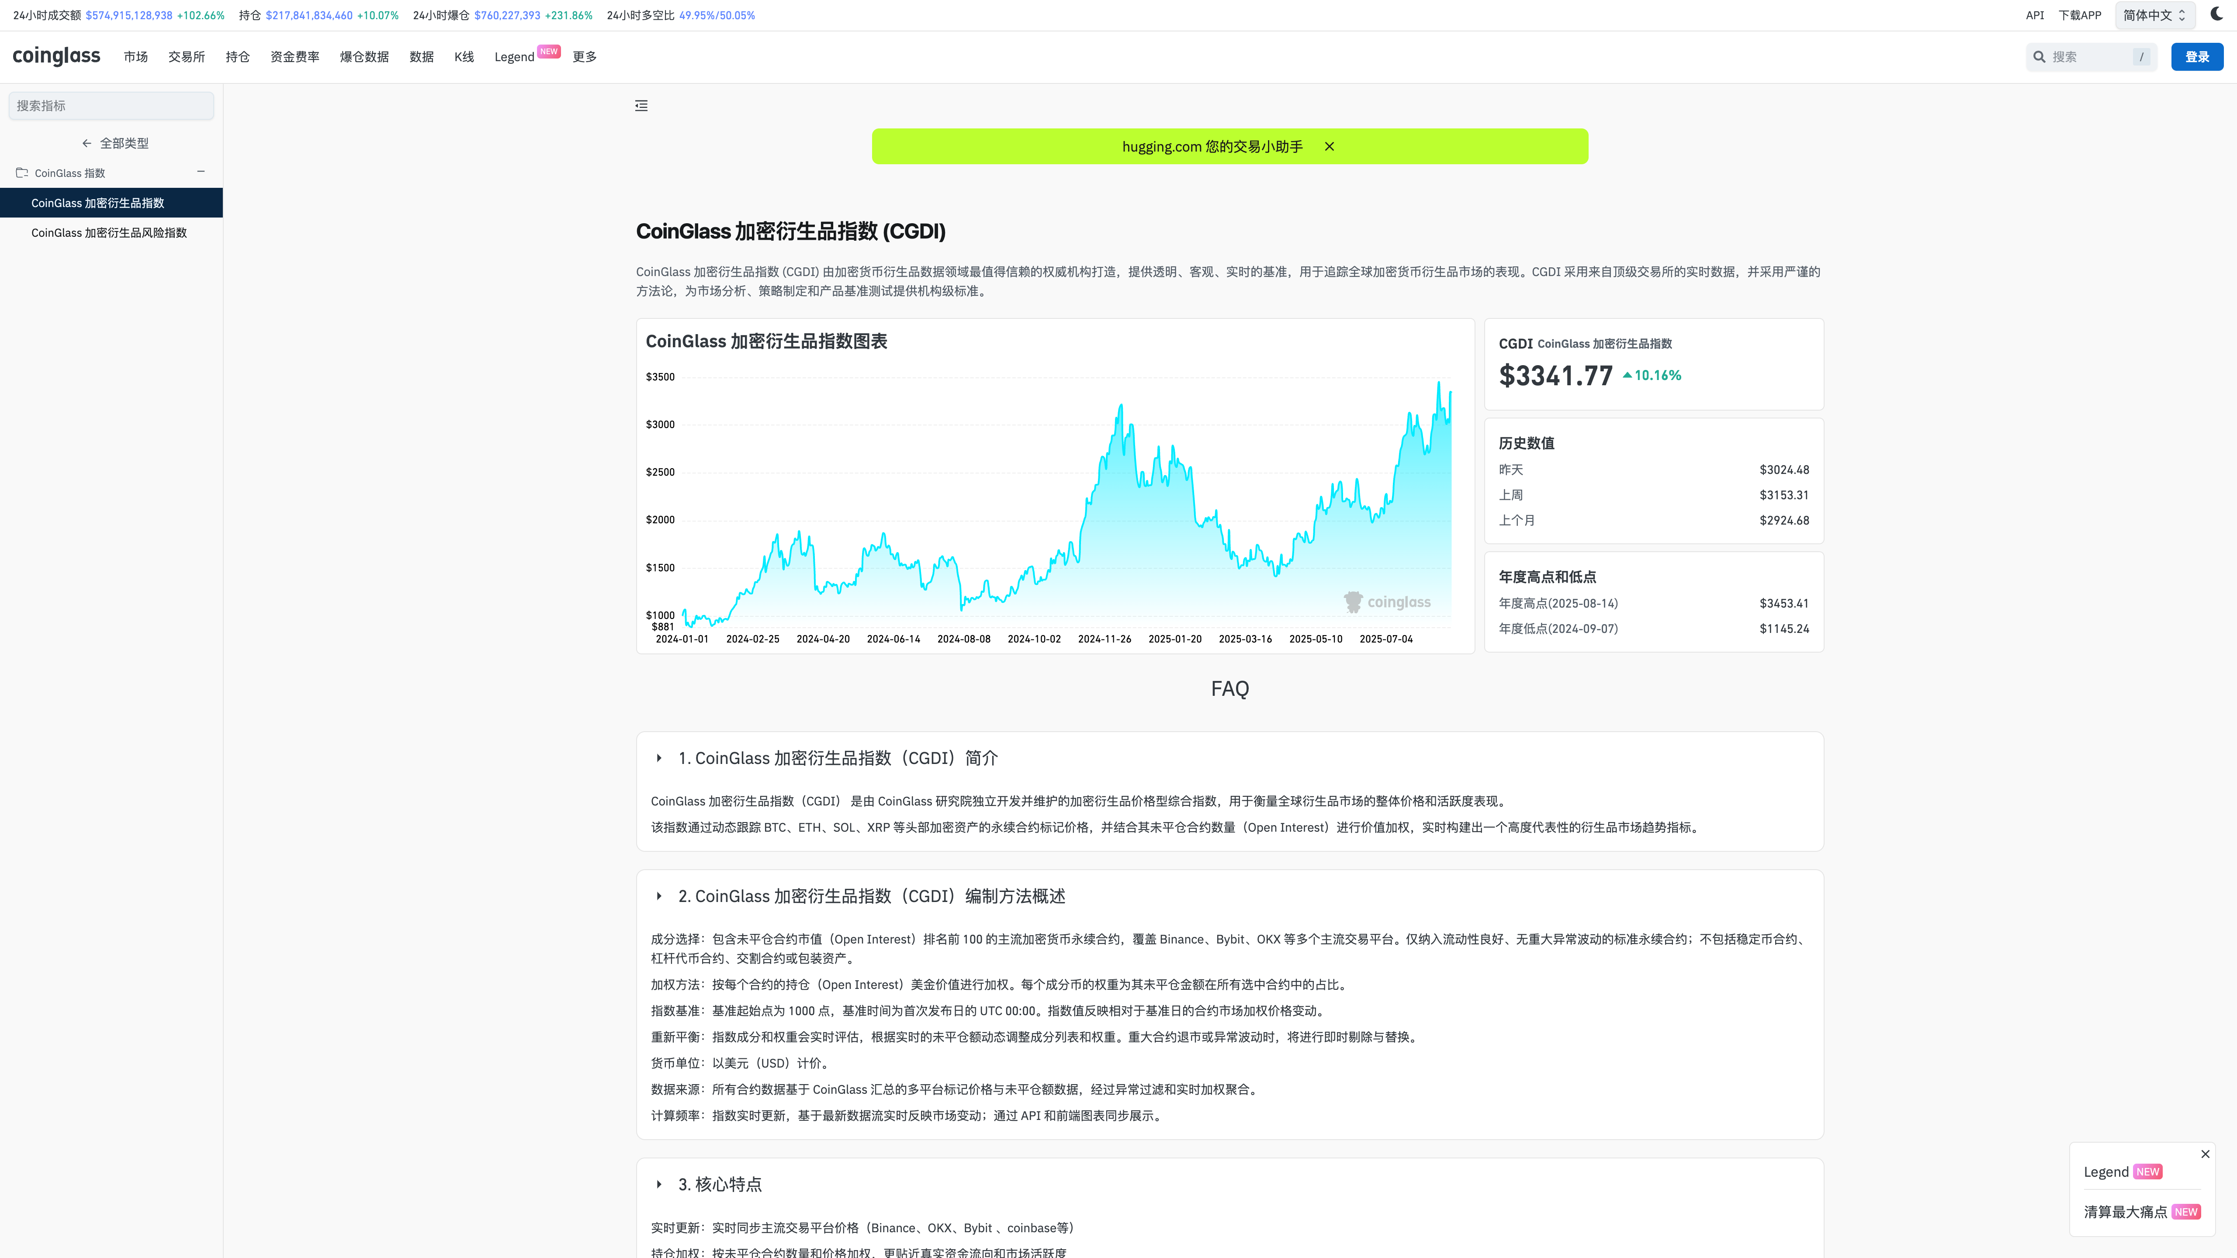Viewport: 2237px width, 1258px height.
Task: Click 上周 value $3153.31
Action: coord(1783,495)
